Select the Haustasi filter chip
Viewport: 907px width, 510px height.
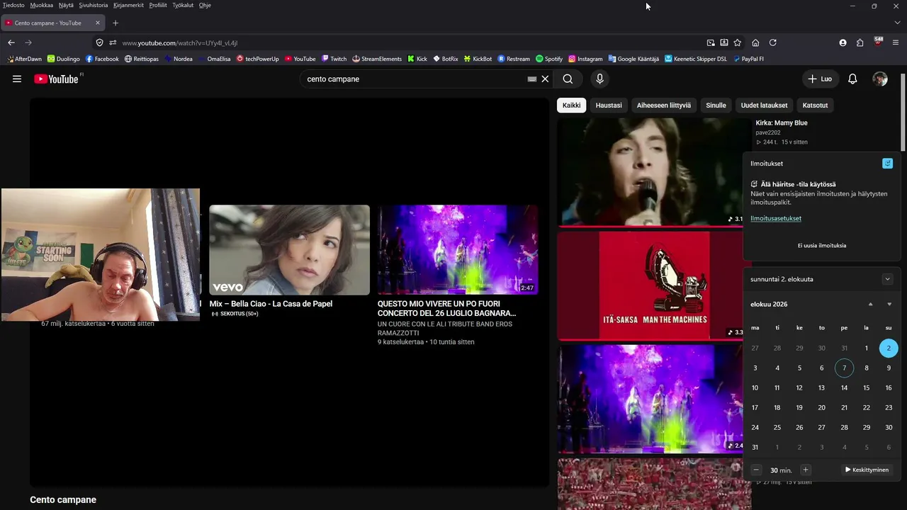(609, 106)
